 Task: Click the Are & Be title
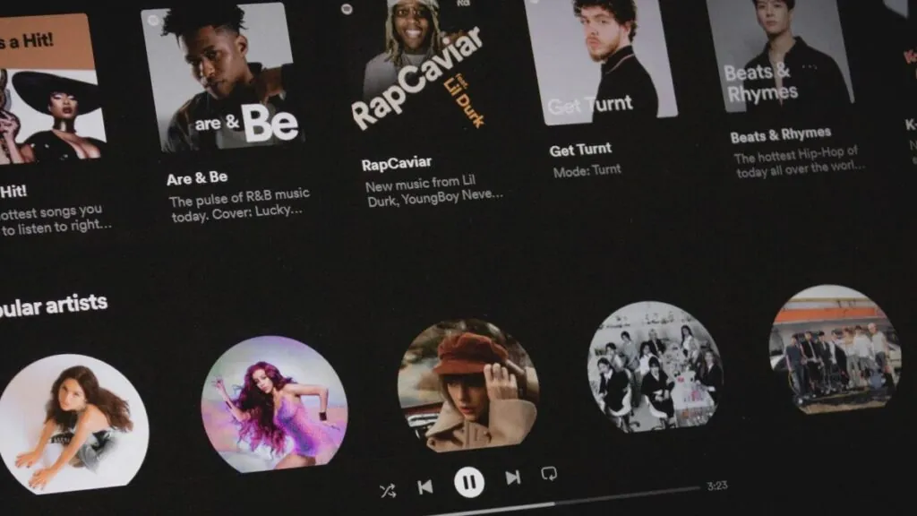pos(197,178)
